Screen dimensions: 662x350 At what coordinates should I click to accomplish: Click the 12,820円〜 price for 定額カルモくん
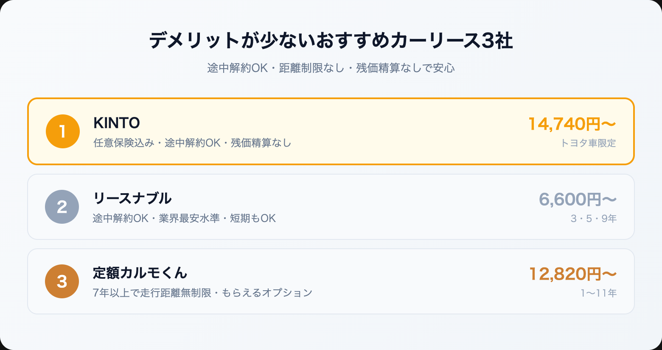pyautogui.click(x=572, y=274)
